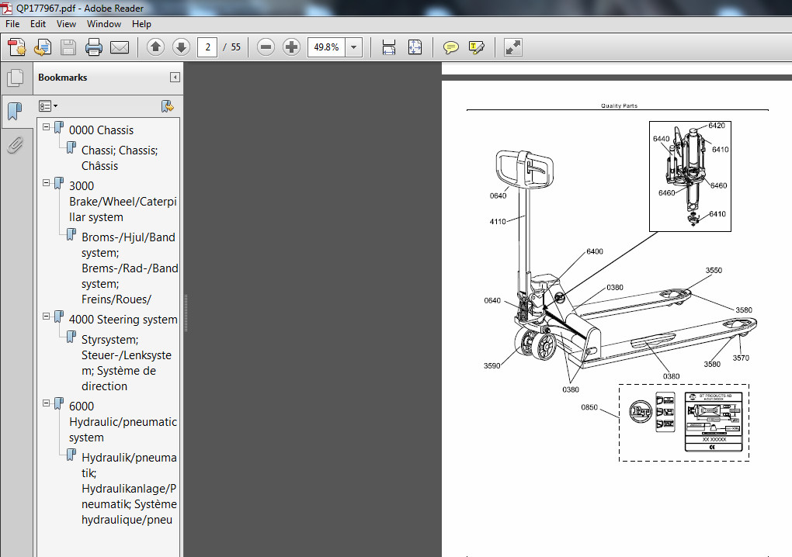
Task: Go to previous page with up arrow
Action: 155,47
